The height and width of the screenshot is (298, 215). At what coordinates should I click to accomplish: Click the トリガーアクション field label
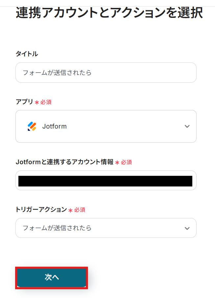tap(41, 209)
